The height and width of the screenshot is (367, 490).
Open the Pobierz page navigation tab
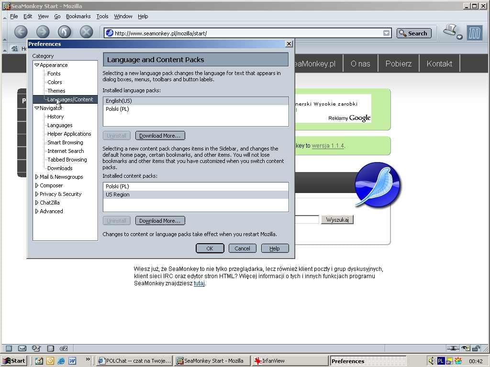tap(399, 64)
